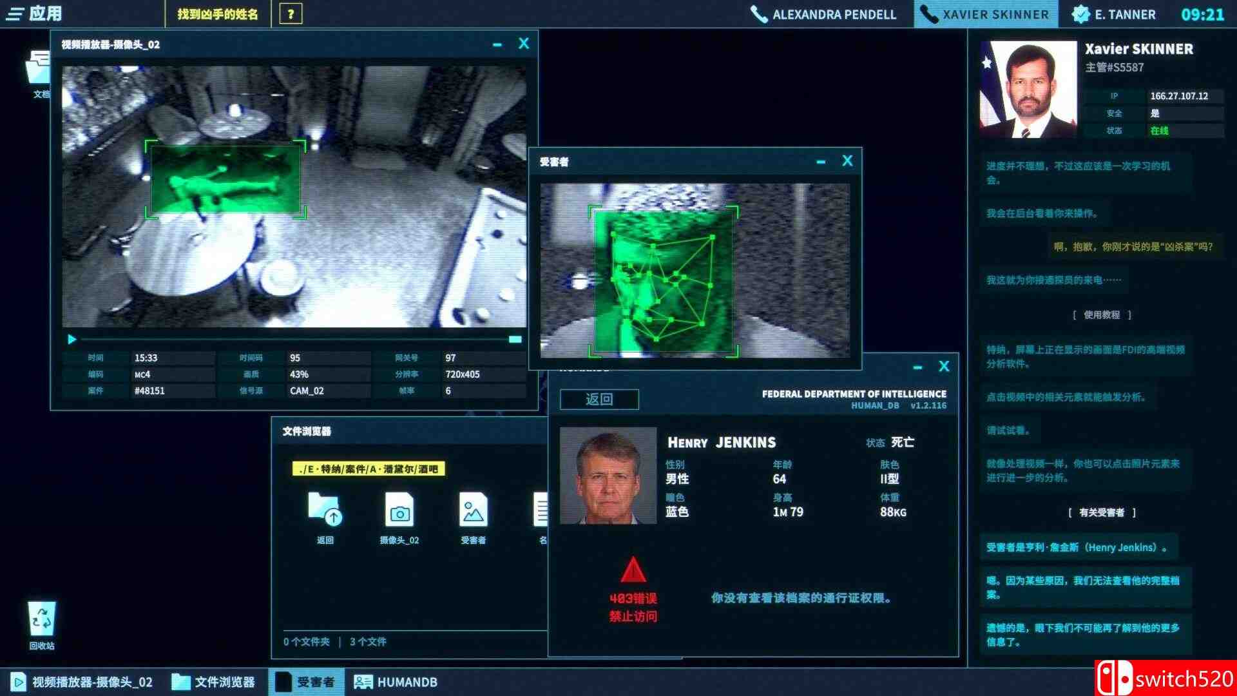Viewport: 1237px width, 696px height.
Task: Switch to Alexandra Pendell call tab
Action: coord(824,14)
